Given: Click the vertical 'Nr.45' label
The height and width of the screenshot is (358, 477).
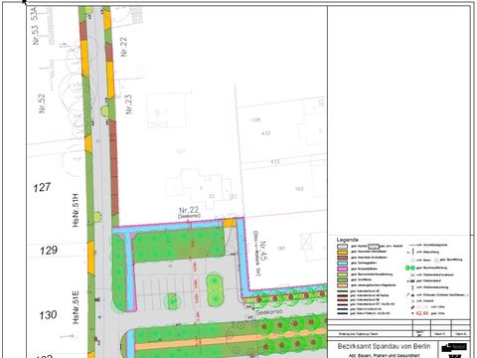Looking at the screenshot, I should (262, 251).
